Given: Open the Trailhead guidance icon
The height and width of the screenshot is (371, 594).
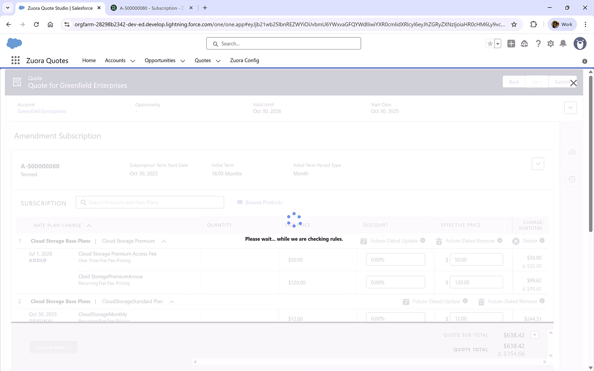Looking at the screenshot, I should coord(525,44).
